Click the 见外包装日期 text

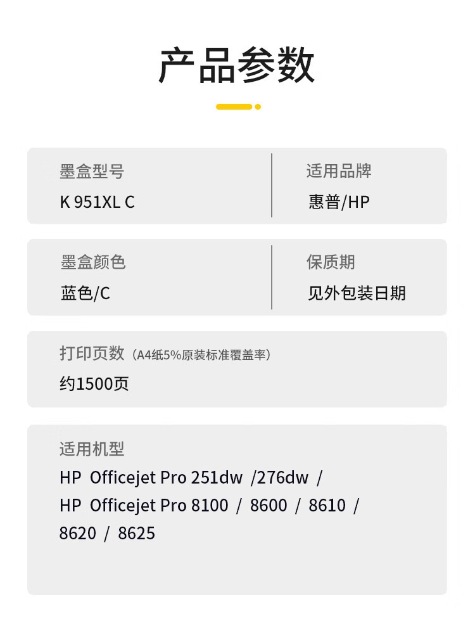click(x=357, y=293)
